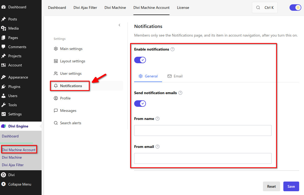304x195 pixels.
Task: Open the Divi Machine top tab
Action: (x=115, y=8)
